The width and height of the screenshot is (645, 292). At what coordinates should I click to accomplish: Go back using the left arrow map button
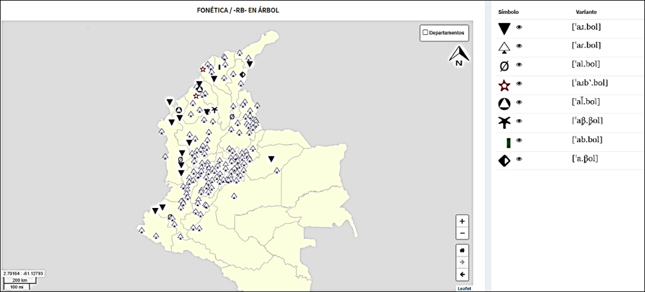coord(462,274)
